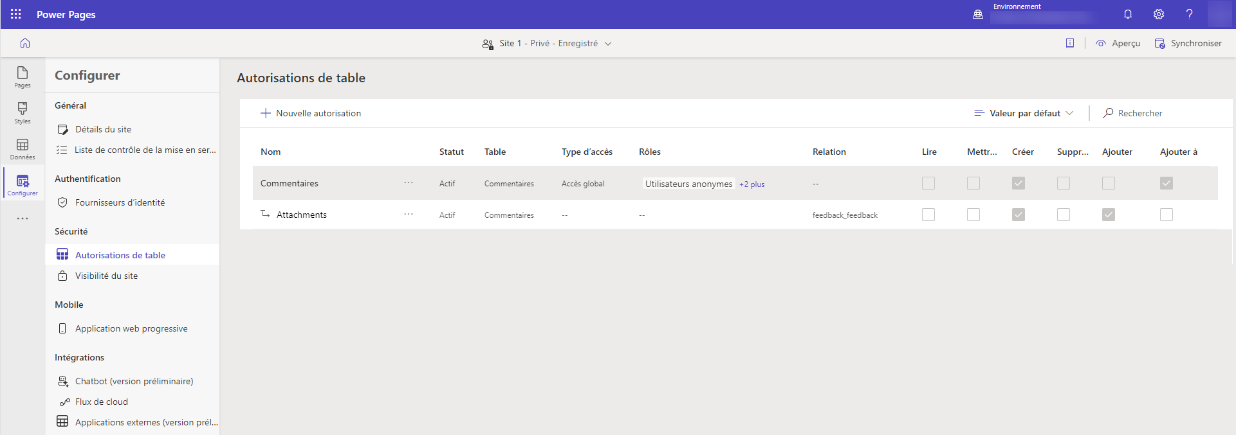This screenshot has width=1236, height=435.
Task: Toggle Ajouter à checkbox for Commentaires
Action: point(1167,183)
